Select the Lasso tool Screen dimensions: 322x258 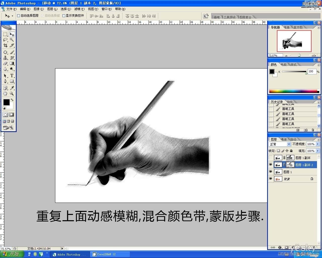click(x=5, y=40)
